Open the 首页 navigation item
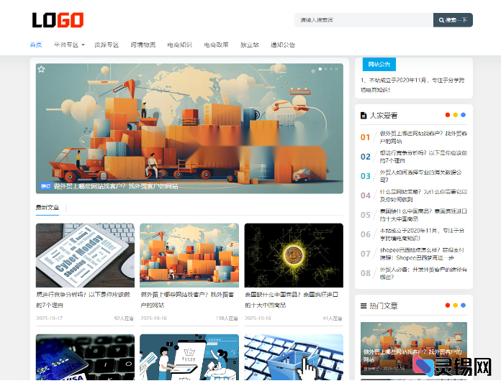This screenshot has width=501, height=386. [36, 45]
